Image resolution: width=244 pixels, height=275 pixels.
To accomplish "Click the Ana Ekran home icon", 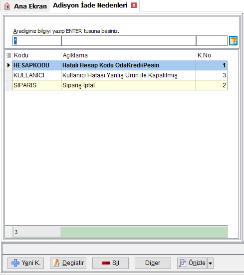I will (x=7, y=6).
